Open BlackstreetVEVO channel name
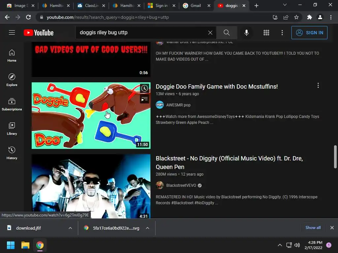 (181, 185)
